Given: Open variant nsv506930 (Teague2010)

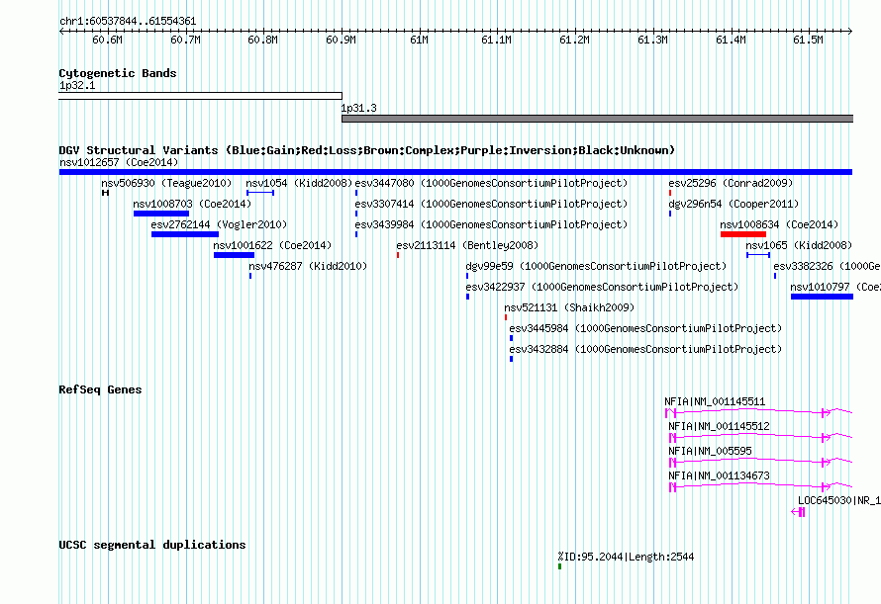Looking at the screenshot, I should click(x=166, y=183).
